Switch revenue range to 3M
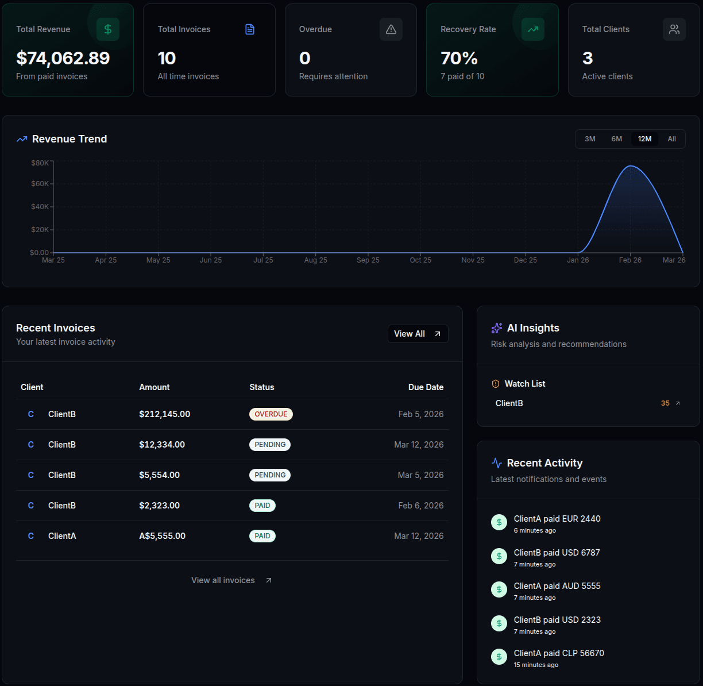703x686 pixels. click(x=590, y=138)
